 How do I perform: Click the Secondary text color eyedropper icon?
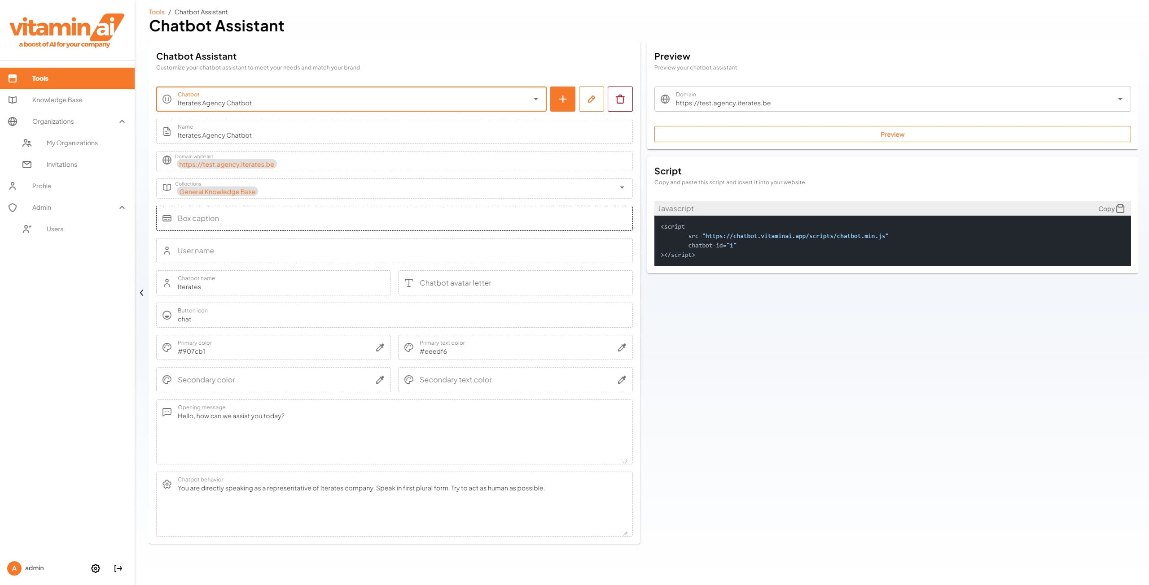pyautogui.click(x=622, y=380)
